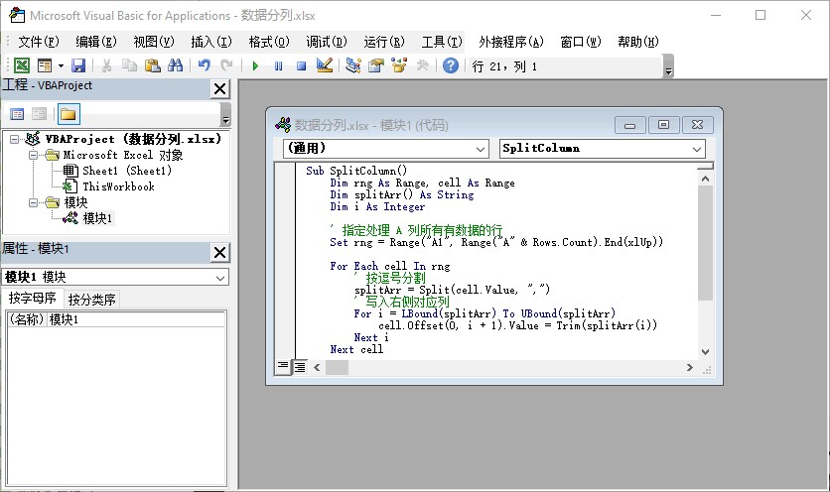Switch to the 按字母序 tab

(x=33, y=298)
